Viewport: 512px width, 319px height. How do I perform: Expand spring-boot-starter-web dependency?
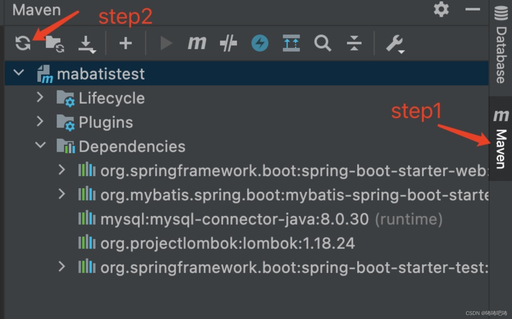(x=62, y=170)
